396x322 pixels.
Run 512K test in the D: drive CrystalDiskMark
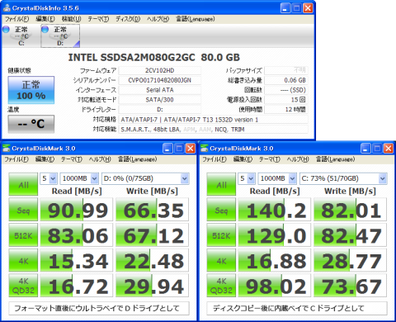(23, 234)
